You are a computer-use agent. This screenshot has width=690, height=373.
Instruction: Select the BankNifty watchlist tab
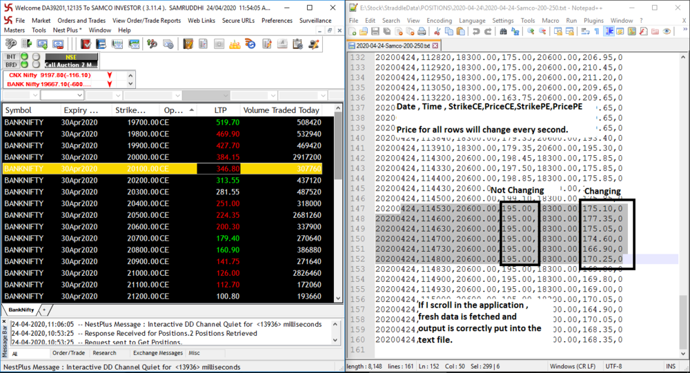[x=21, y=310]
